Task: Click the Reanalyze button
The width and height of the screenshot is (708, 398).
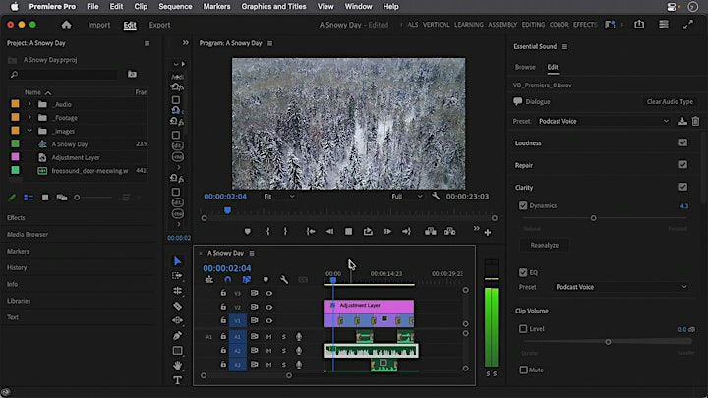Action: coord(544,245)
